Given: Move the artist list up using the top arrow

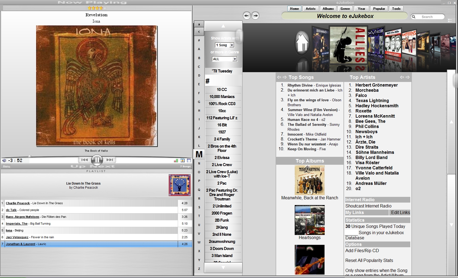Looking at the screenshot, I should 223,26.
